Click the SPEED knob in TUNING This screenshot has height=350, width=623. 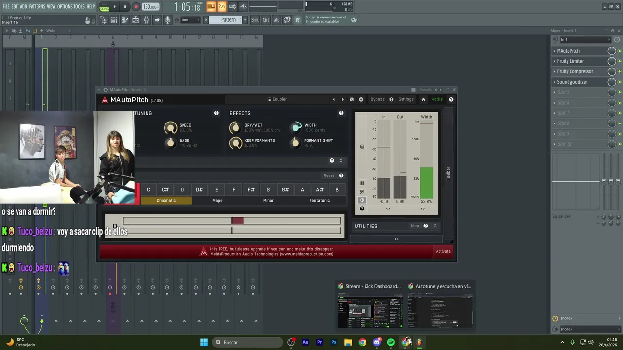pyautogui.click(x=170, y=128)
